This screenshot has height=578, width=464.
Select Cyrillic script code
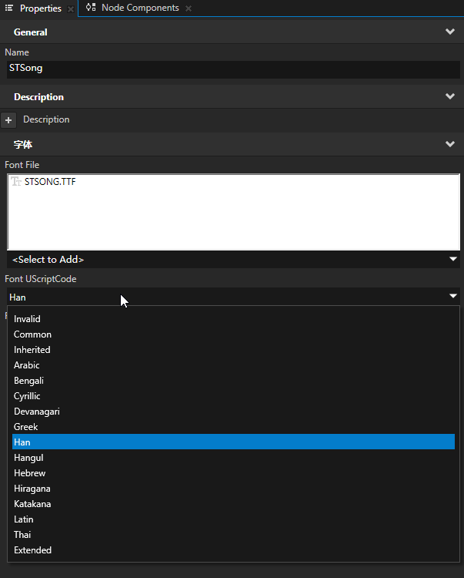tap(233, 396)
